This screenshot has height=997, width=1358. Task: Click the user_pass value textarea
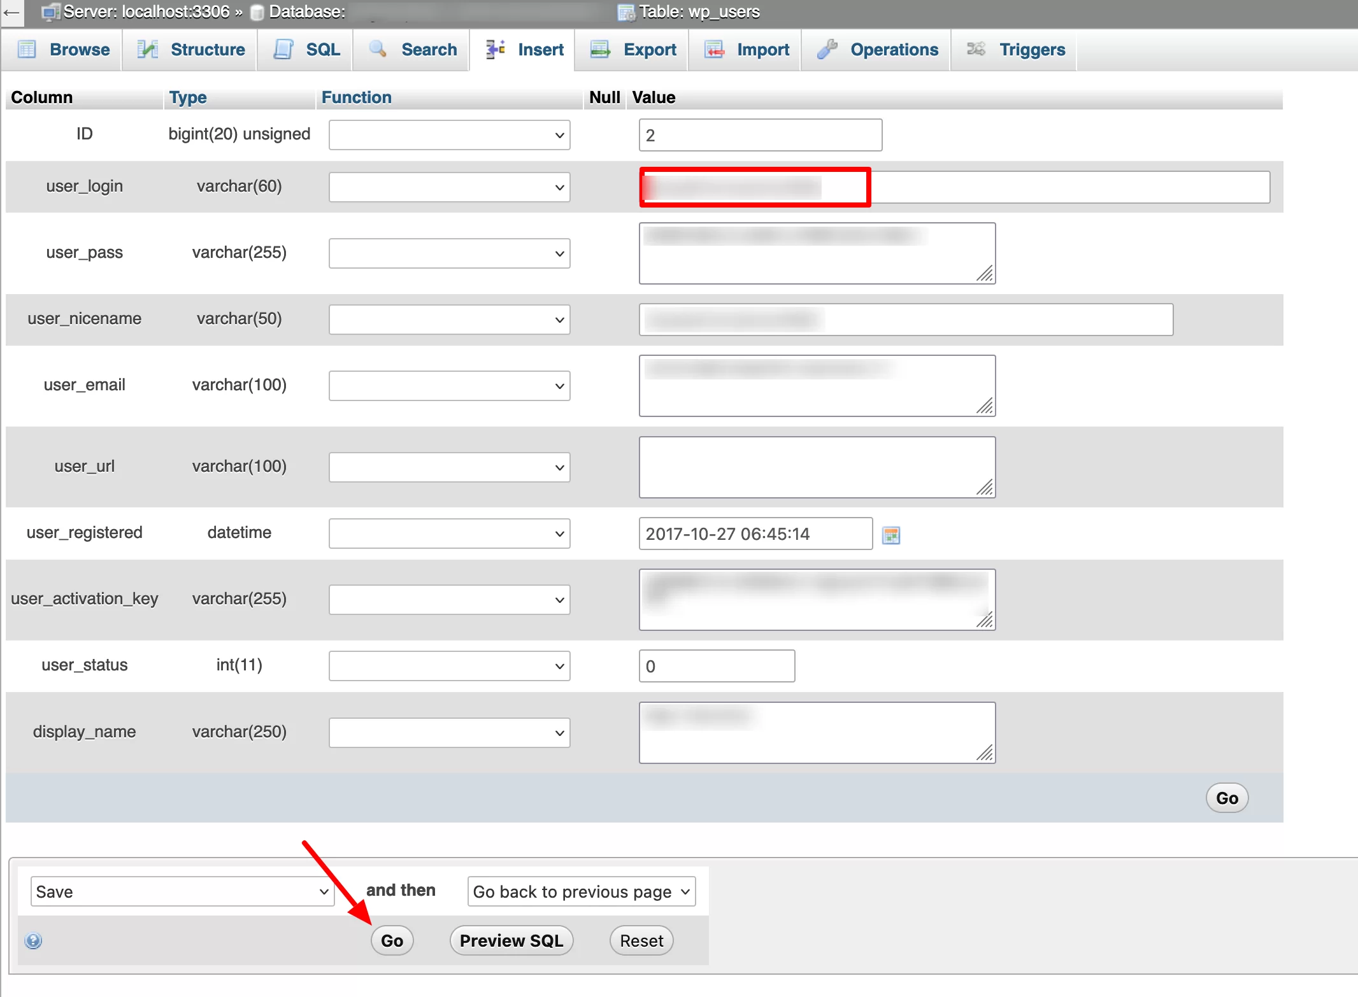(x=817, y=253)
